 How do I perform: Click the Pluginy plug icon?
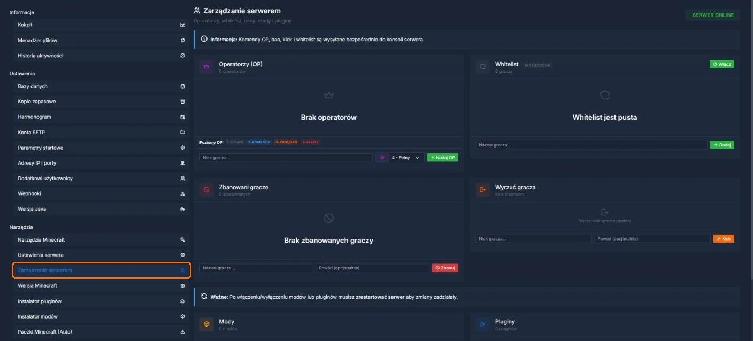[x=482, y=324]
